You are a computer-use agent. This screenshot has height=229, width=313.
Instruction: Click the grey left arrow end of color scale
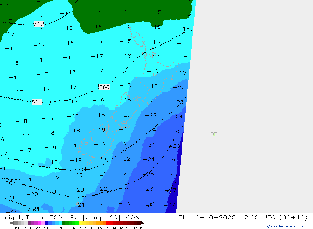point(11,223)
